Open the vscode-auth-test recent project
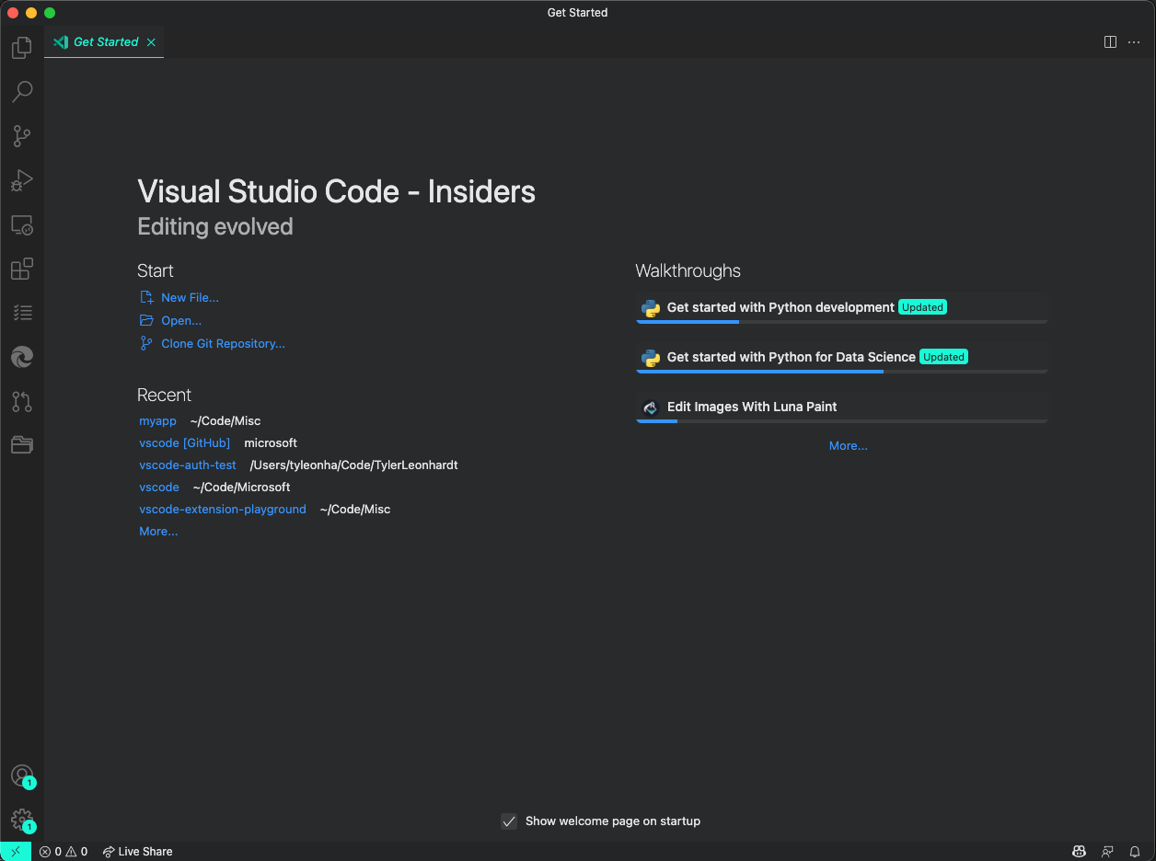Viewport: 1156px width, 861px height. [x=188, y=465]
